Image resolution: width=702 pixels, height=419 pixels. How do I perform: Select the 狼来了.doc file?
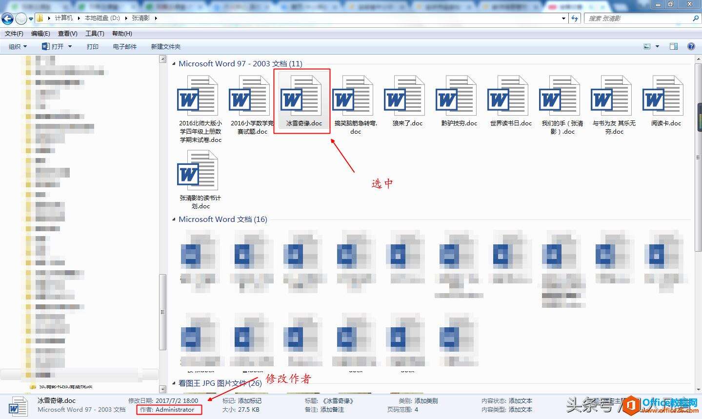407,101
